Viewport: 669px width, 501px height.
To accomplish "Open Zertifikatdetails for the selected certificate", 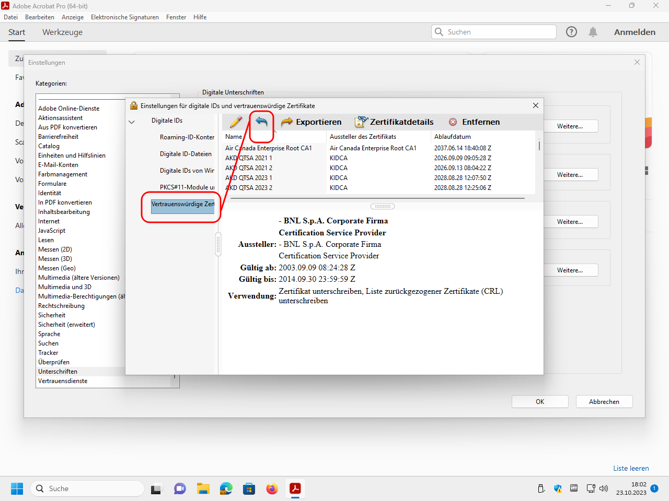I will pyautogui.click(x=394, y=122).
